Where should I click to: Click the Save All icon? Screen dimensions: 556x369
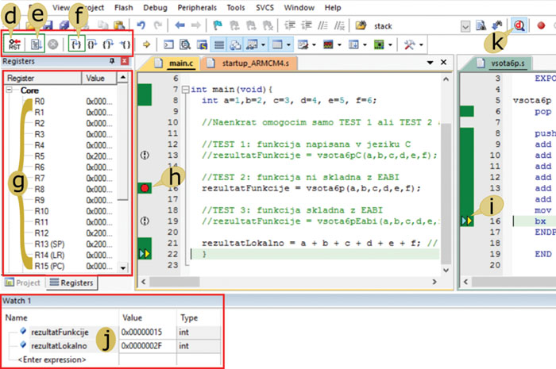(64, 25)
